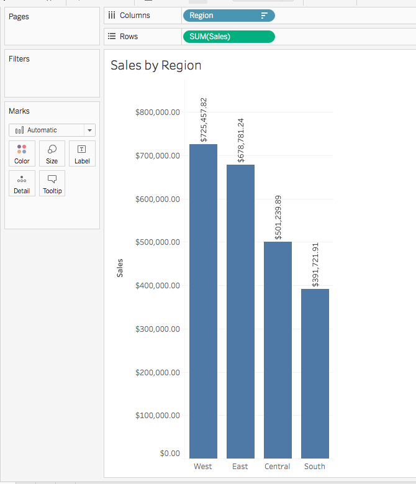
Task: Select the East region bar
Action: 240,311
